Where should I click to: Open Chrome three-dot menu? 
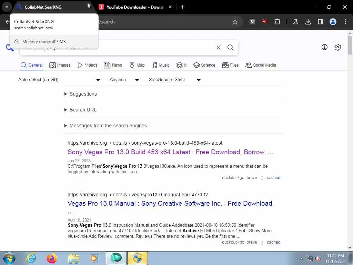tap(345, 22)
